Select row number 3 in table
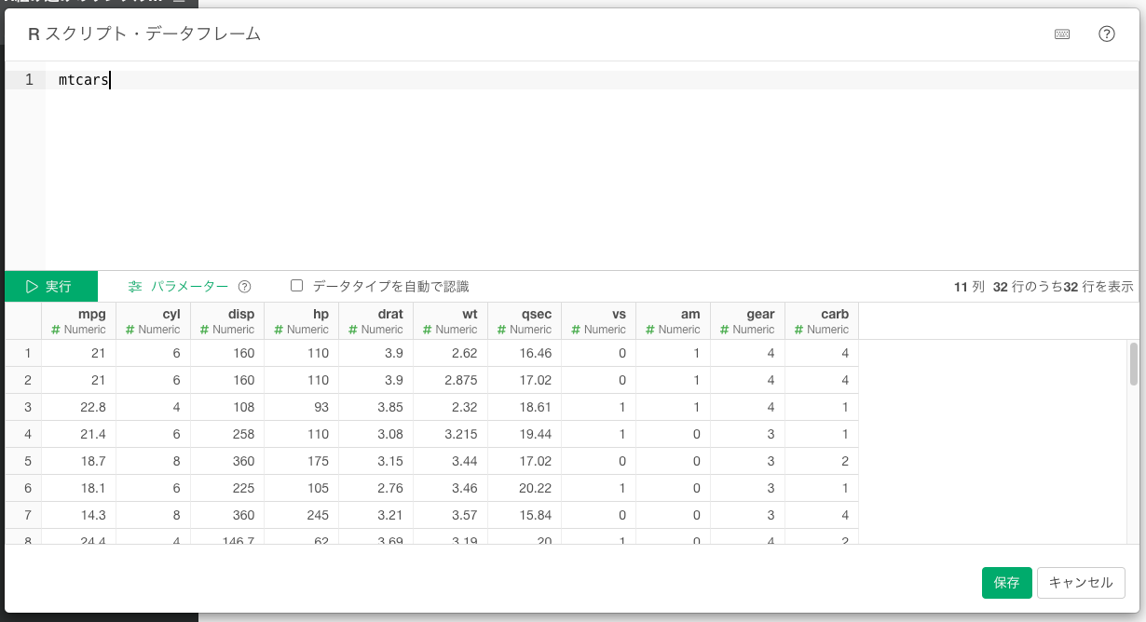Image resolution: width=1146 pixels, height=622 pixels. [x=28, y=407]
